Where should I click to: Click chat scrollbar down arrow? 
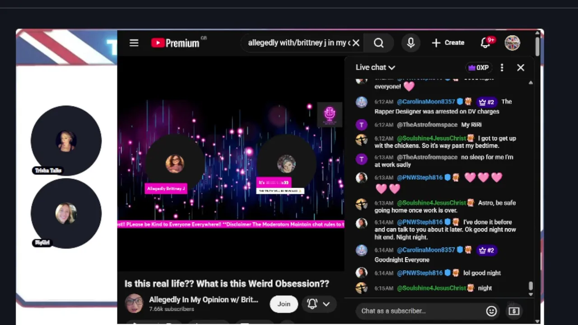531,294
